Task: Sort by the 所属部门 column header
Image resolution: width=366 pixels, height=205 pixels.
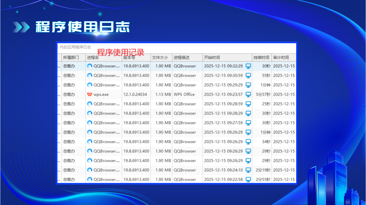Action: (x=71, y=58)
